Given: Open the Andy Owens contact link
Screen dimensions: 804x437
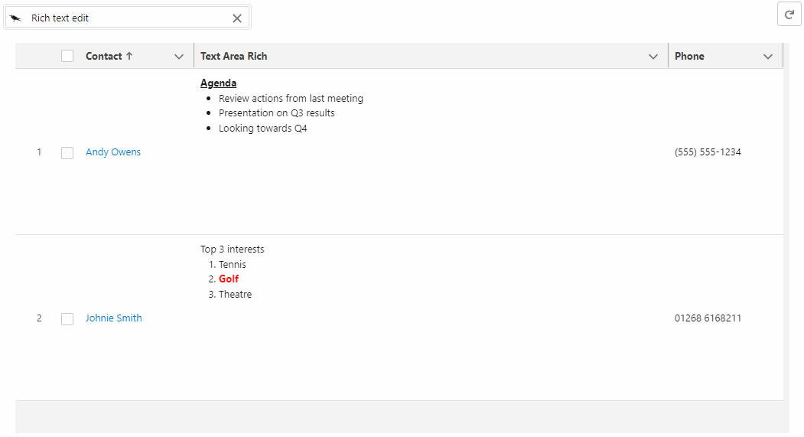Looking at the screenshot, I should coord(112,152).
